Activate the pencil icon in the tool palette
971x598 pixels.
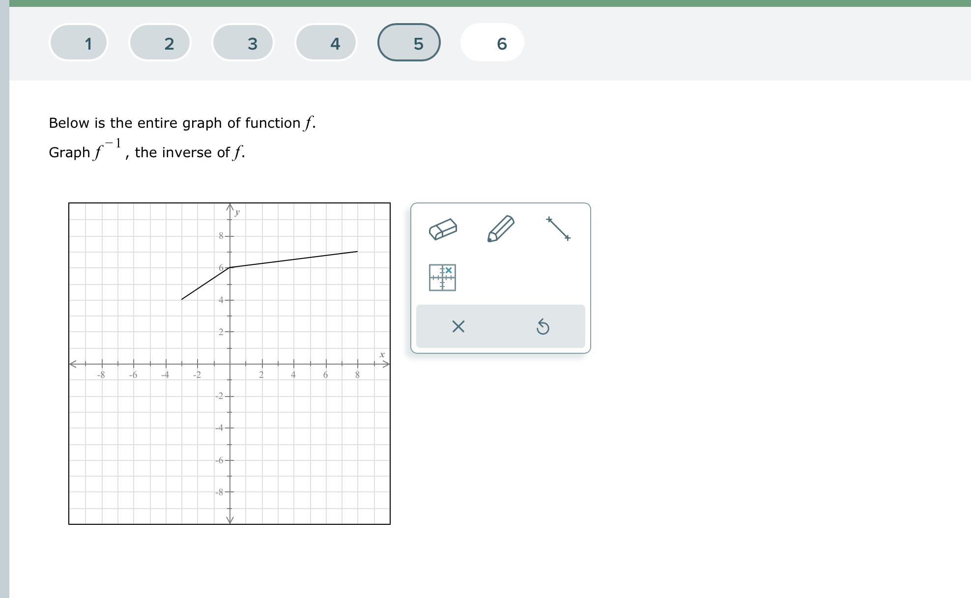point(500,228)
